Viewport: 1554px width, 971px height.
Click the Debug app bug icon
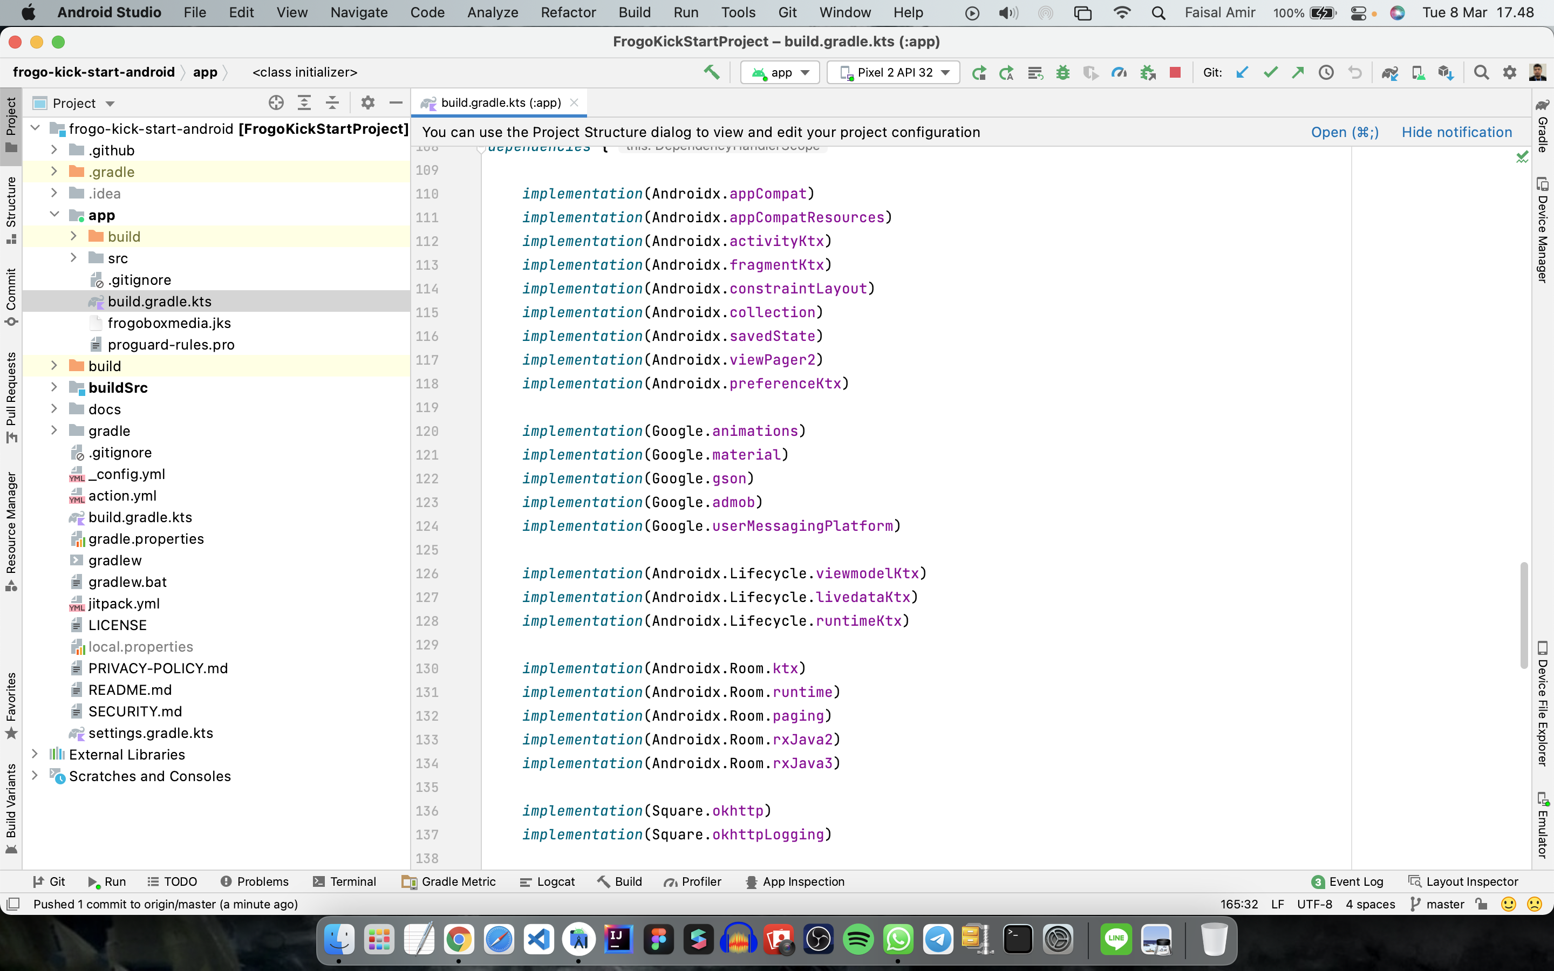[x=1063, y=73]
